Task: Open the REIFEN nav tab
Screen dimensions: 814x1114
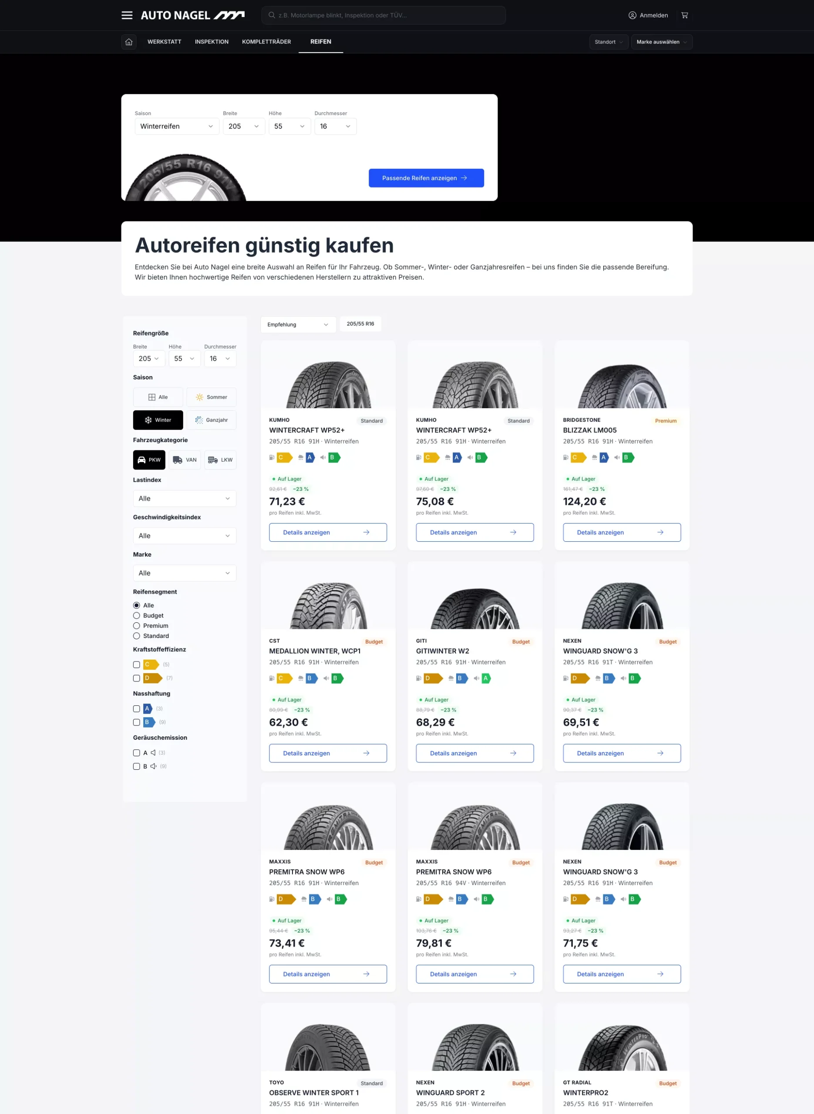Action: [x=321, y=42]
